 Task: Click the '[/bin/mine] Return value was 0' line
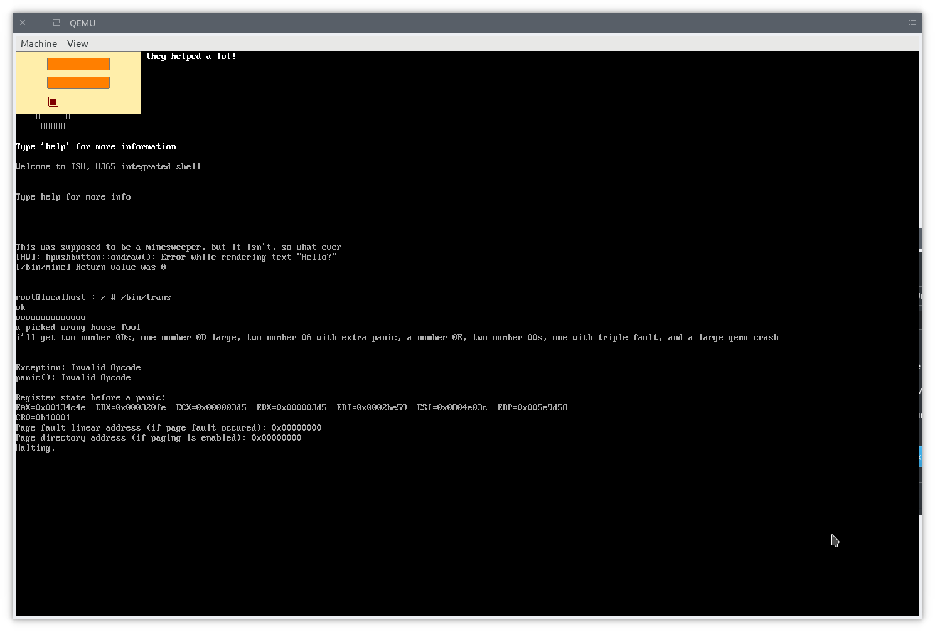click(91, 267)
